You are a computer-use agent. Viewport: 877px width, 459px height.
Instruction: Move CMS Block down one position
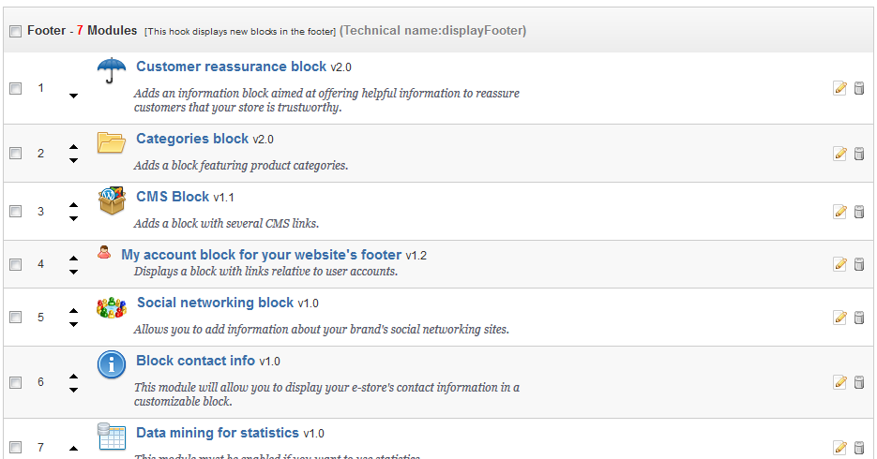pos(73,218)
